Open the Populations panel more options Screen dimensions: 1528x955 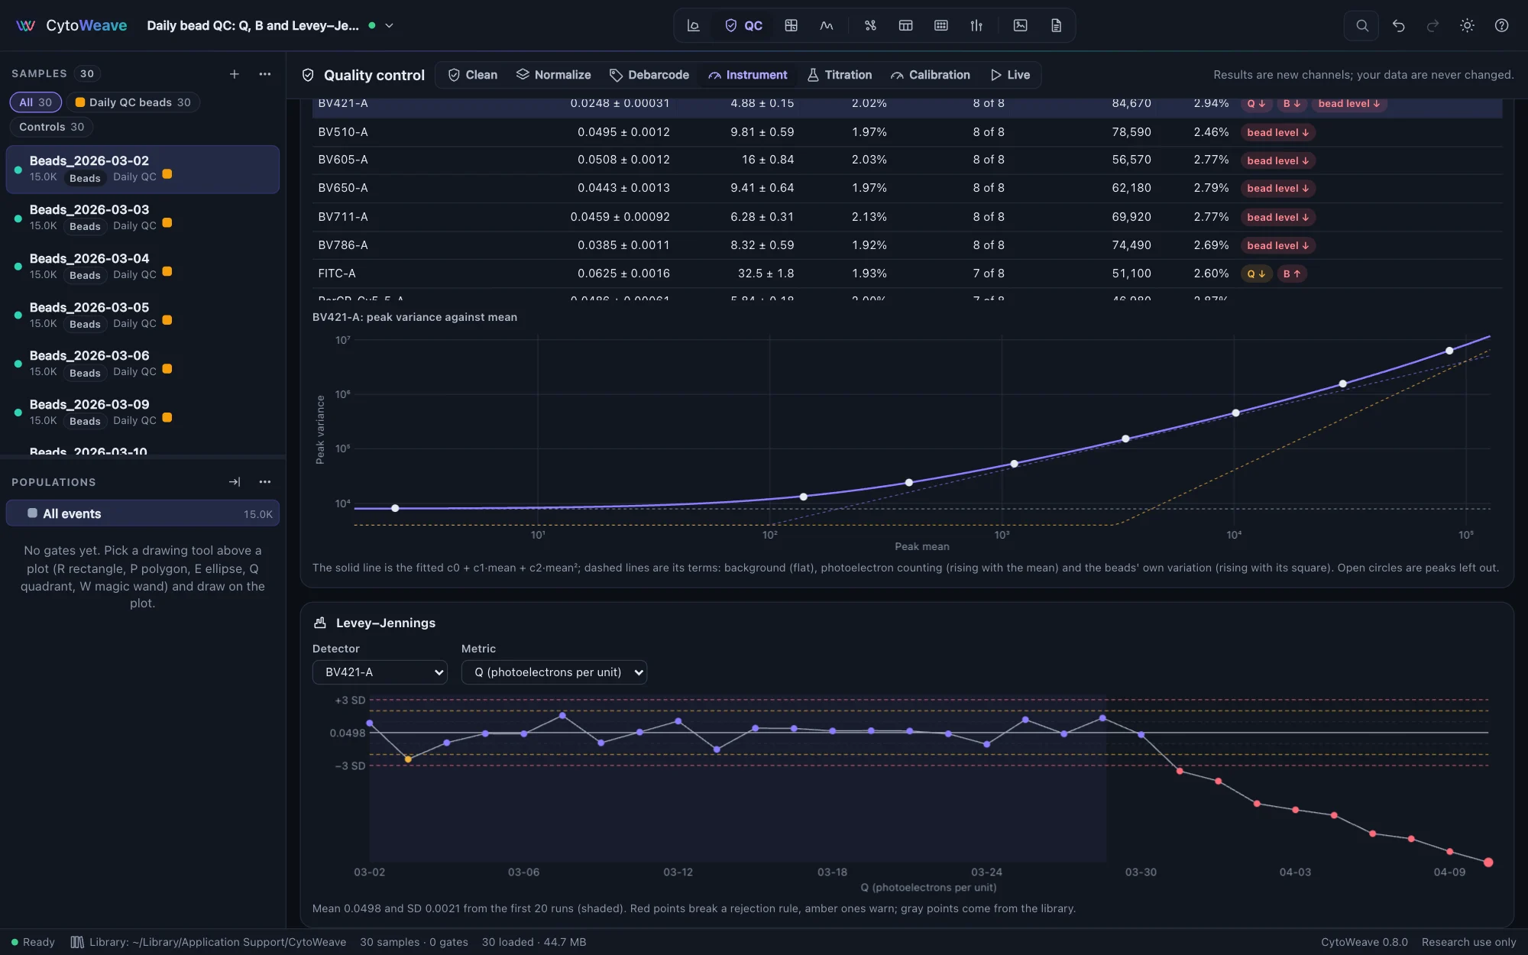point(265,482)
